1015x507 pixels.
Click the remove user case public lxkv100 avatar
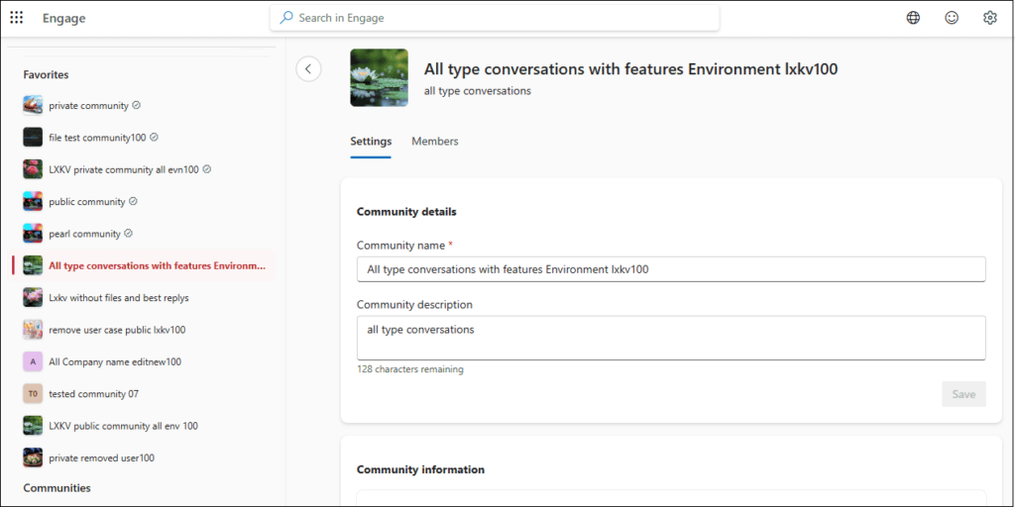[x=33, y=329]
